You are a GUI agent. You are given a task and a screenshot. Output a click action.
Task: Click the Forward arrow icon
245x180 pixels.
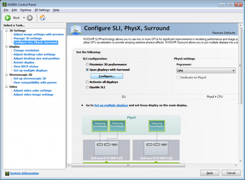(x=30, y=18)
